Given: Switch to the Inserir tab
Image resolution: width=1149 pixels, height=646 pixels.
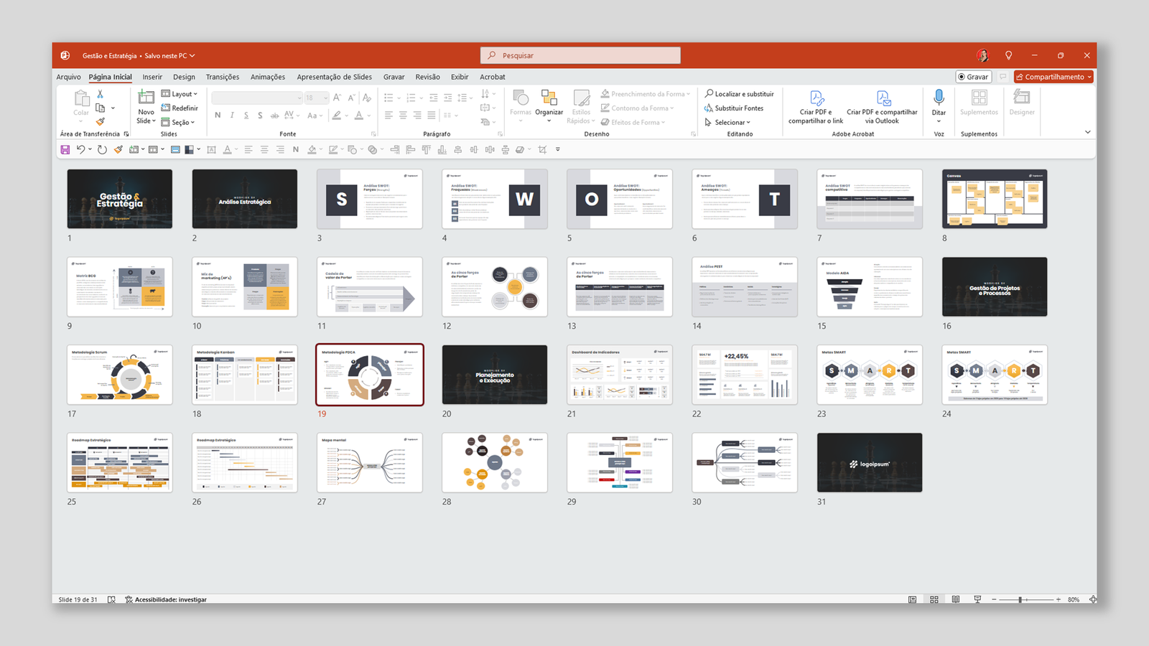Looking at the screenshot, I should (x=152, y=77).
